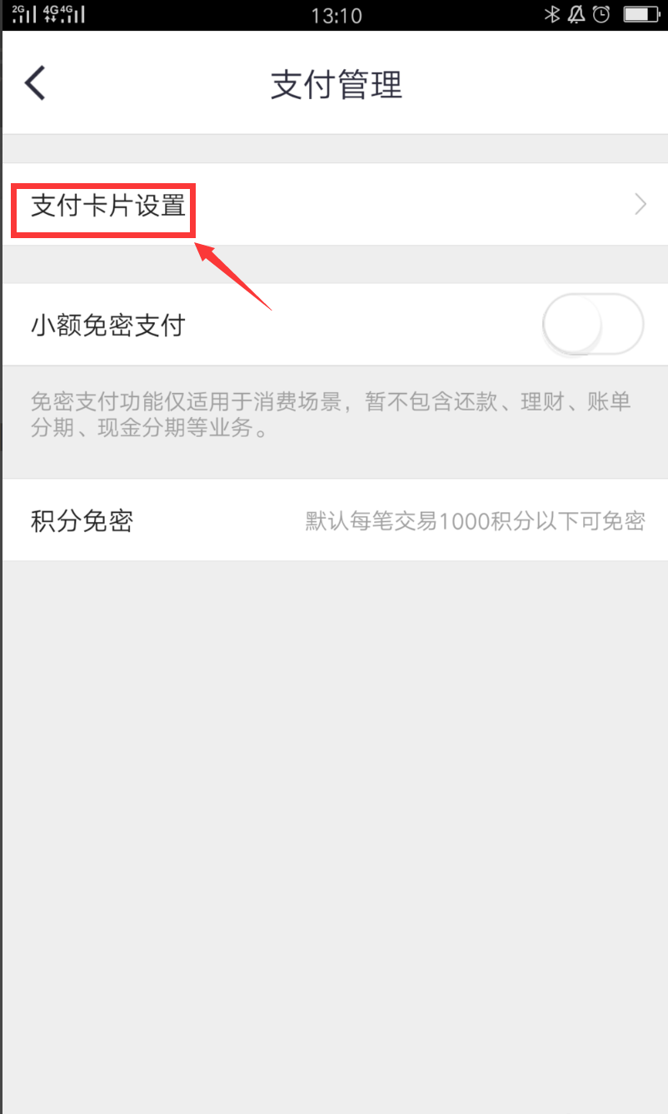Enable the 小额免密支付 switch
668x1114 pixels.
tap(592, 325)
